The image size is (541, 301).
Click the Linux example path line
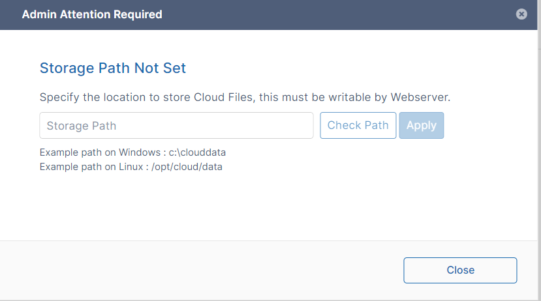pos(131,167)
